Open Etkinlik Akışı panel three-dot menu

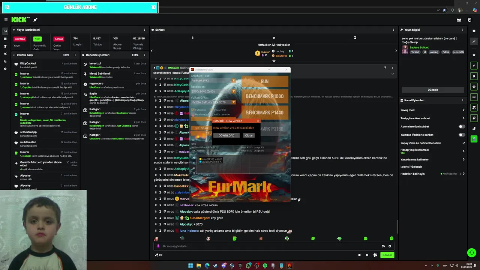[x=75, y=55]
